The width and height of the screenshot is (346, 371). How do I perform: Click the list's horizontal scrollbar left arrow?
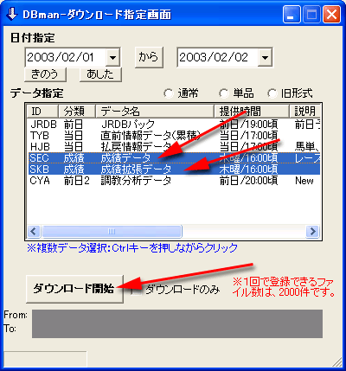tap(34, 231)
